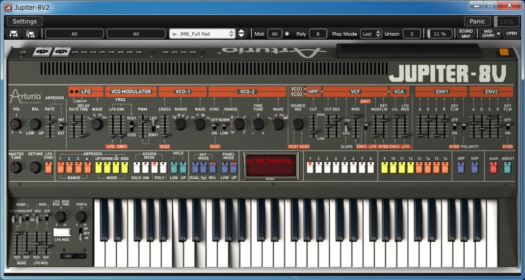The width and height of the screenshot is (525, 280).
Task: Select patch number 8 button
Action: [x=371, y=167]
